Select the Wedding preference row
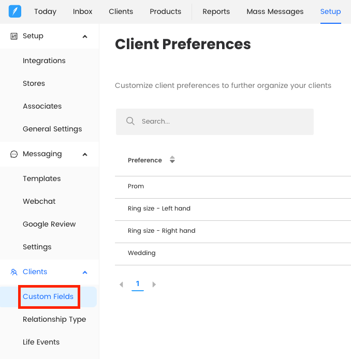351x359 pixels. click(142, 253)
